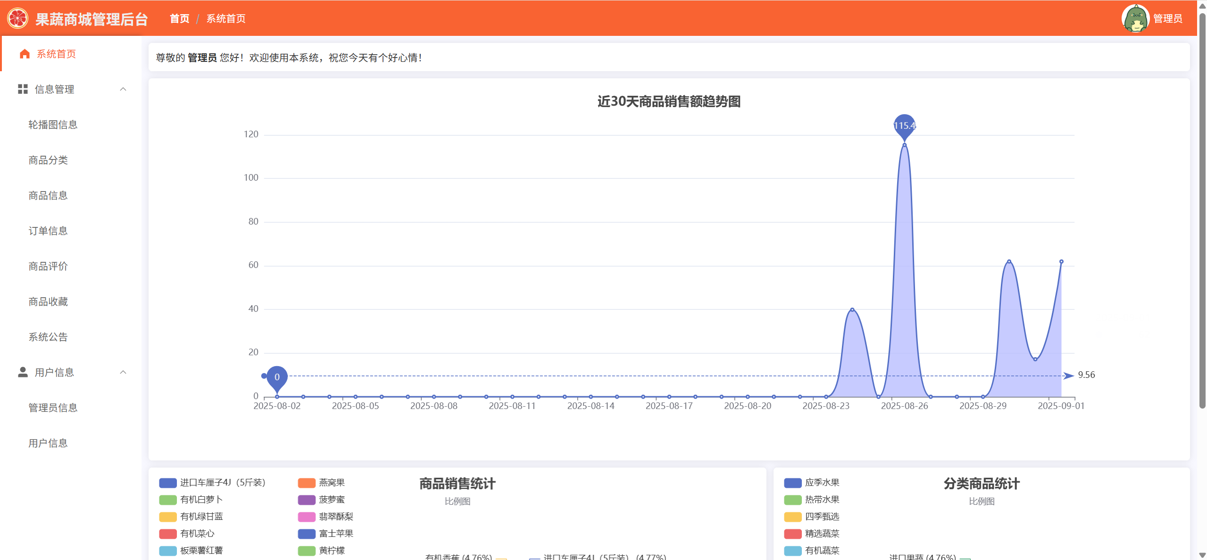Screen dimensions: 1207x560
Task: Go to 商品分类 in sidebar
Action: tap(48, 160)
